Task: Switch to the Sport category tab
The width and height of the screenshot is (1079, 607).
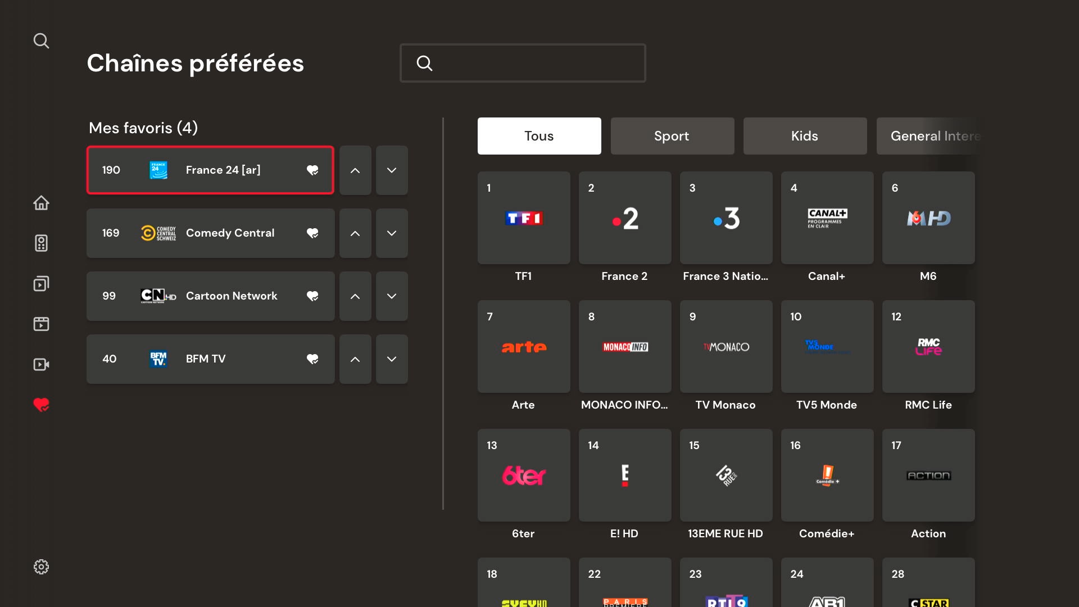Action: click(x=673, y=136)
